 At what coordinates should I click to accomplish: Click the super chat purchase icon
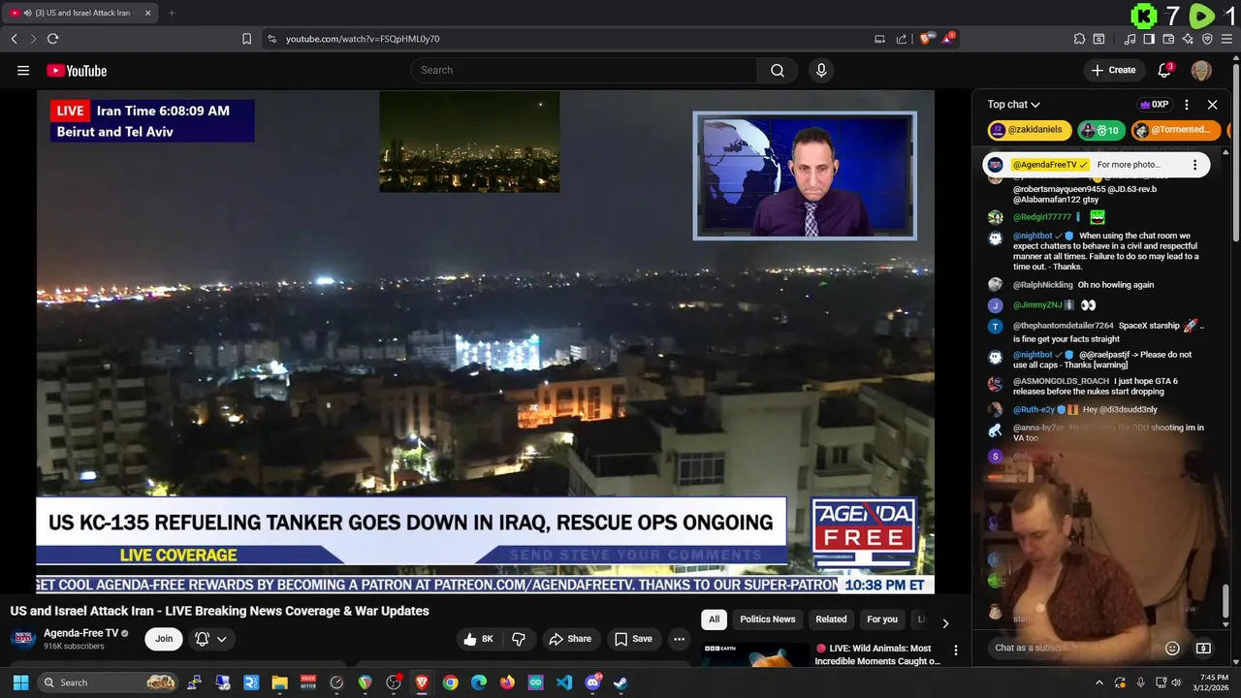pos(1203,649)
